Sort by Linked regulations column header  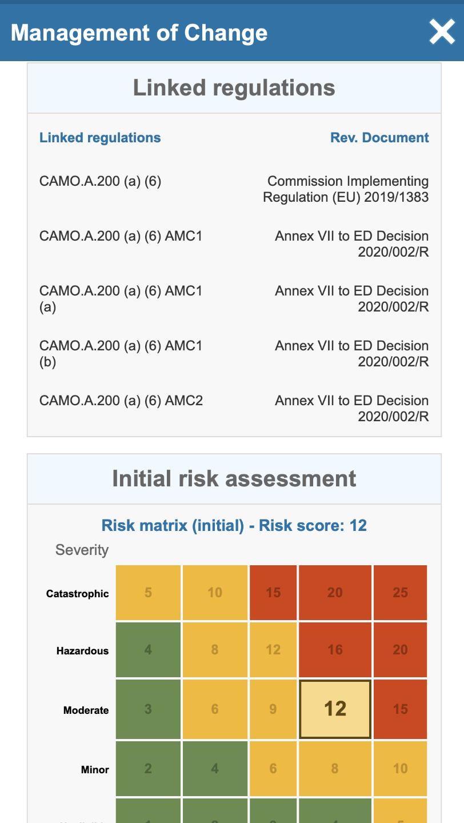tap(100, 138)
